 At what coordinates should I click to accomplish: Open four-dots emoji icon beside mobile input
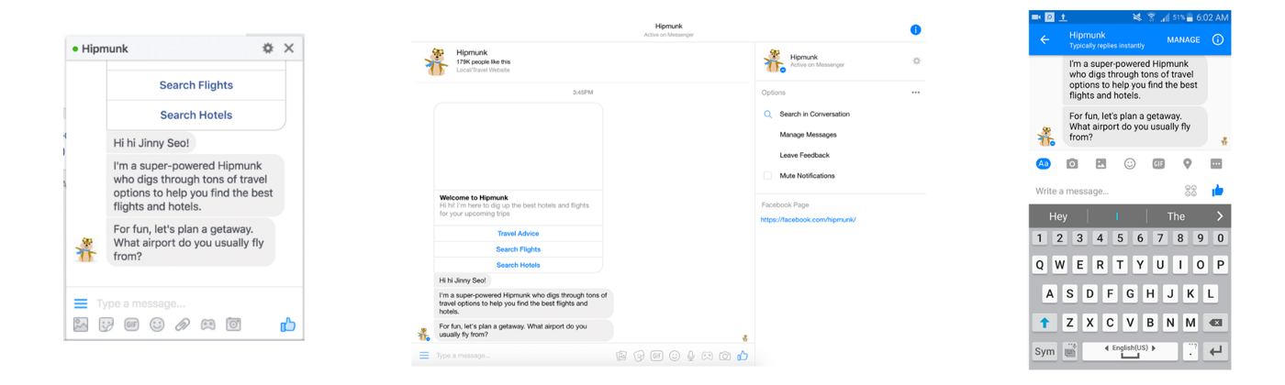[x=1190, y=191]
